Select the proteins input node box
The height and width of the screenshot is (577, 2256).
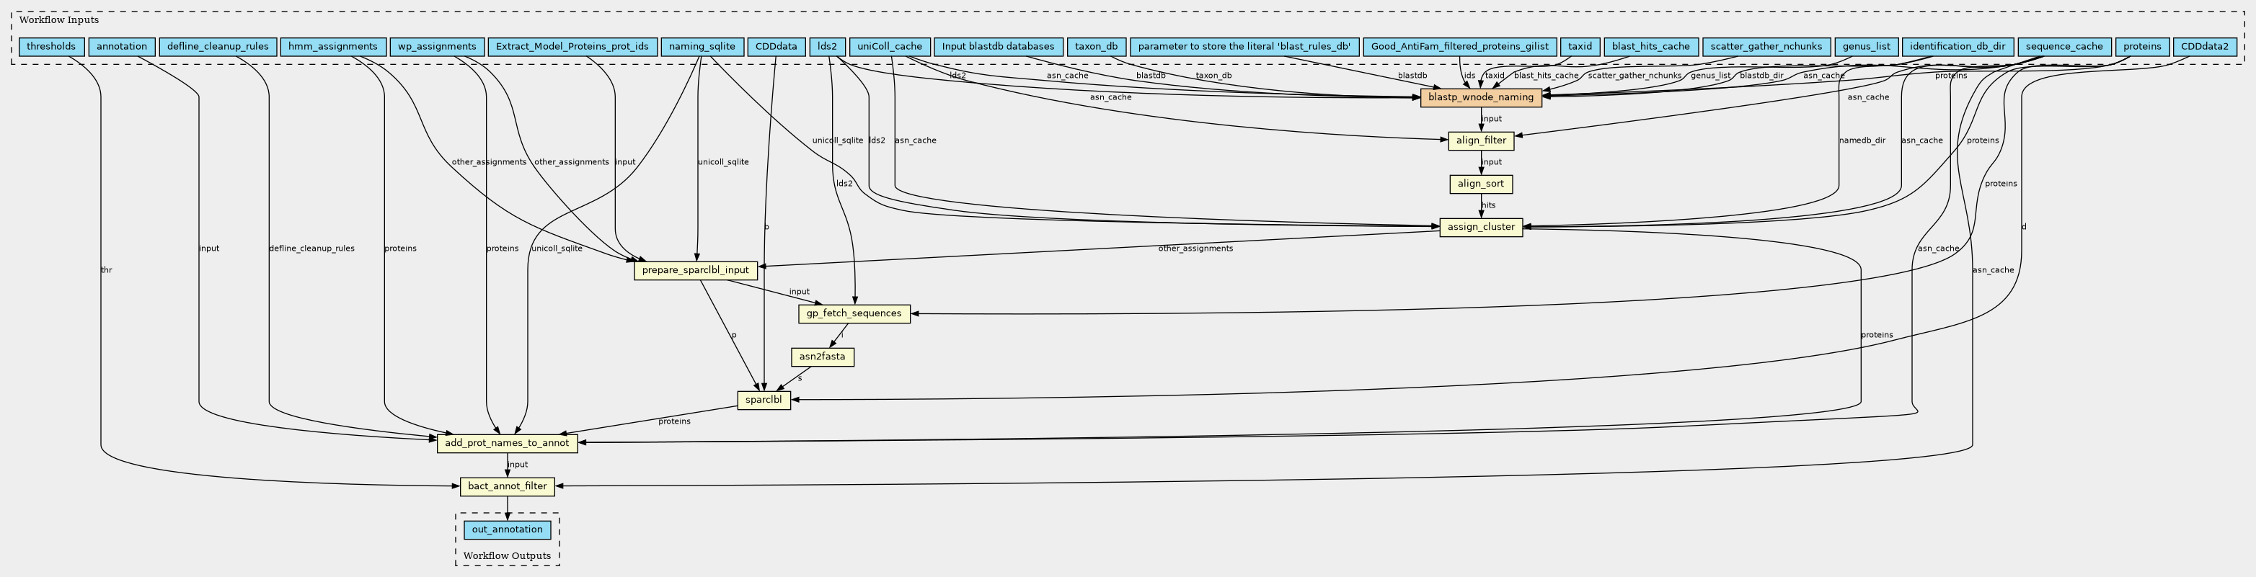(2141, 46)
